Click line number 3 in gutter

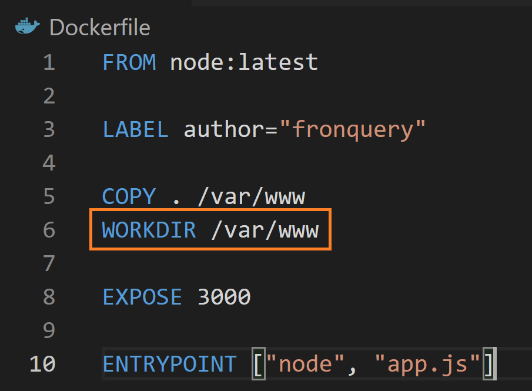click(49, 129)
